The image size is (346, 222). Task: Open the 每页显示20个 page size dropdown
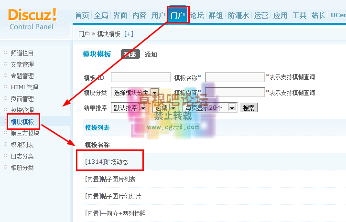pos(210,108)
